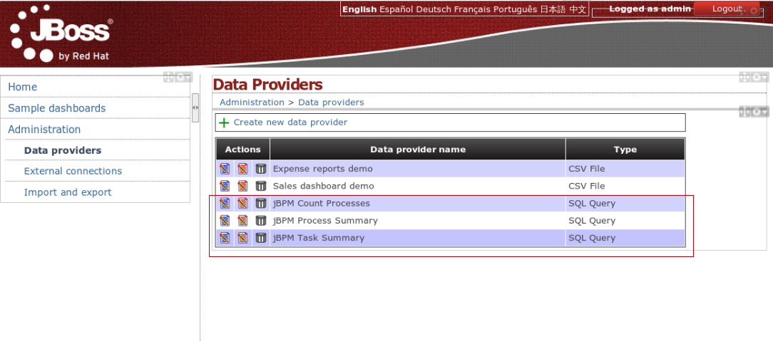773x341 pixels.
Task: Click SQL Query type of jBPM Count Processes
Action: click(x=592, y=203)
